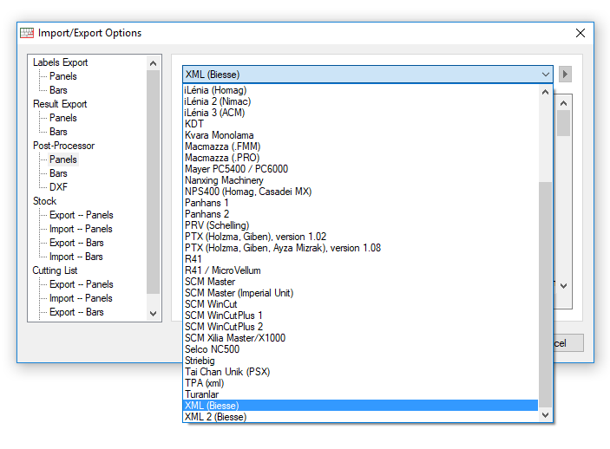Select Panels under Post-Processor
The image size is (610, 449).
coord(63,159)
